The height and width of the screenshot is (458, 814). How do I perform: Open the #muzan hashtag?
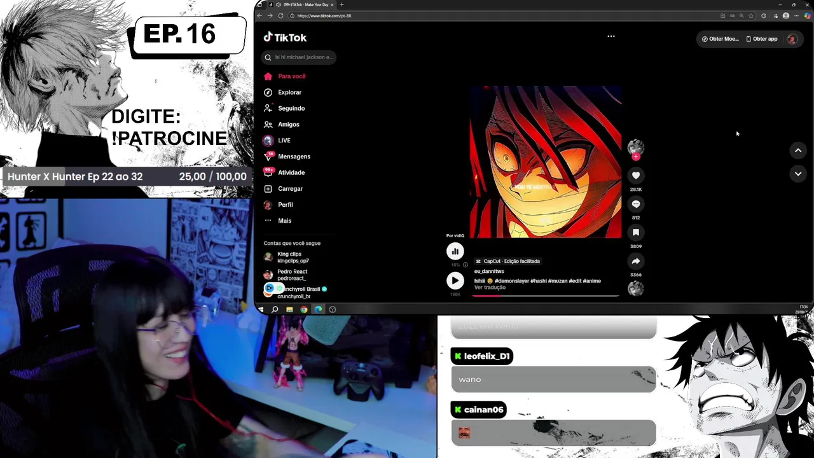click(558, 281)
